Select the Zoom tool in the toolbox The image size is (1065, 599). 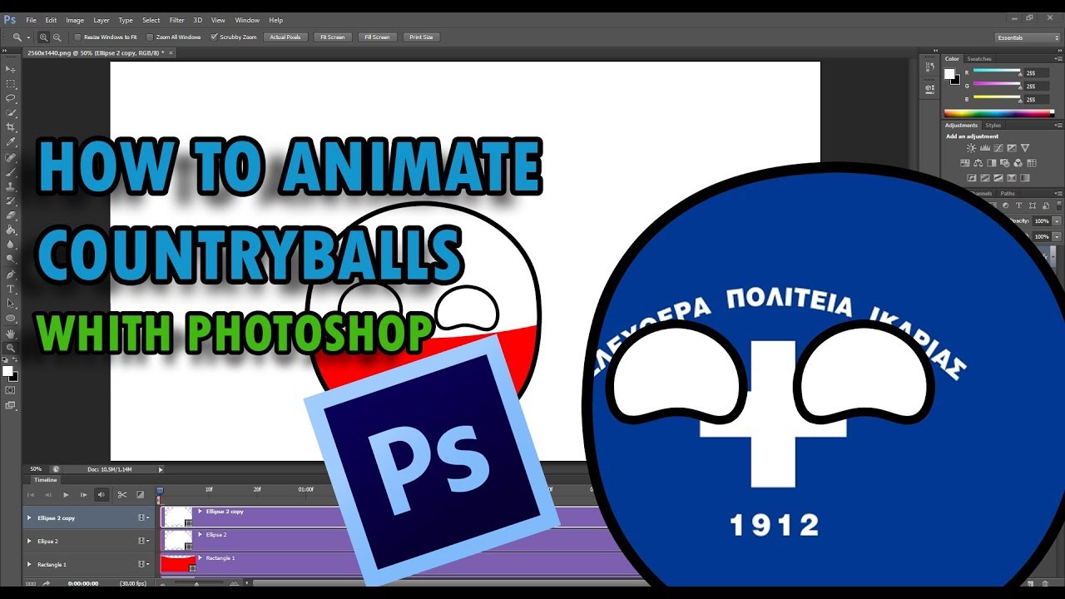[11, 348]
